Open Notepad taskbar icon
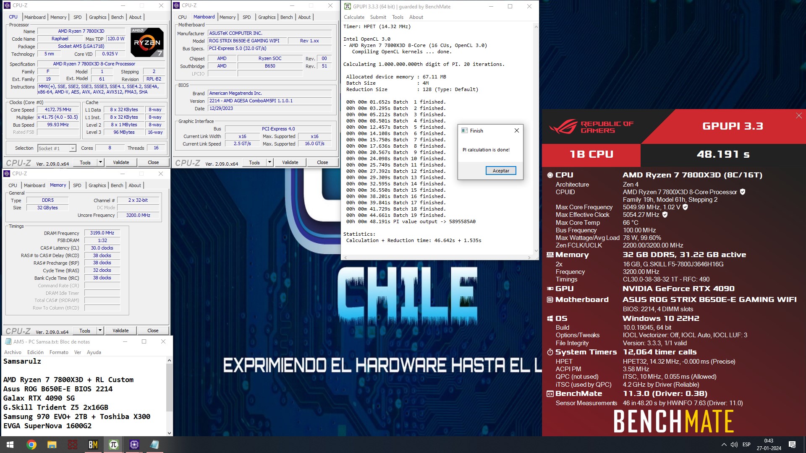 click(154, 445)
